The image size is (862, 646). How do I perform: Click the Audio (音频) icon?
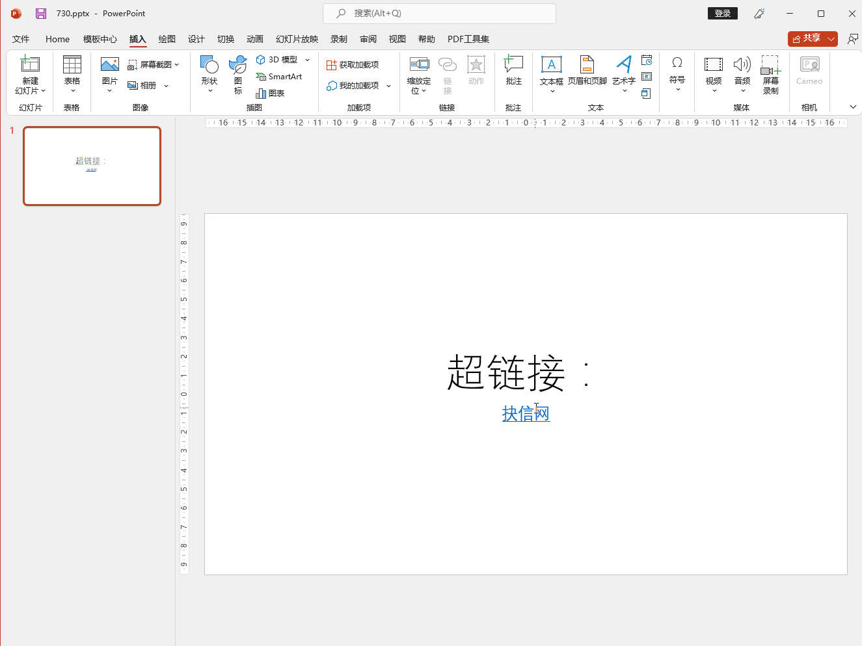742,64
